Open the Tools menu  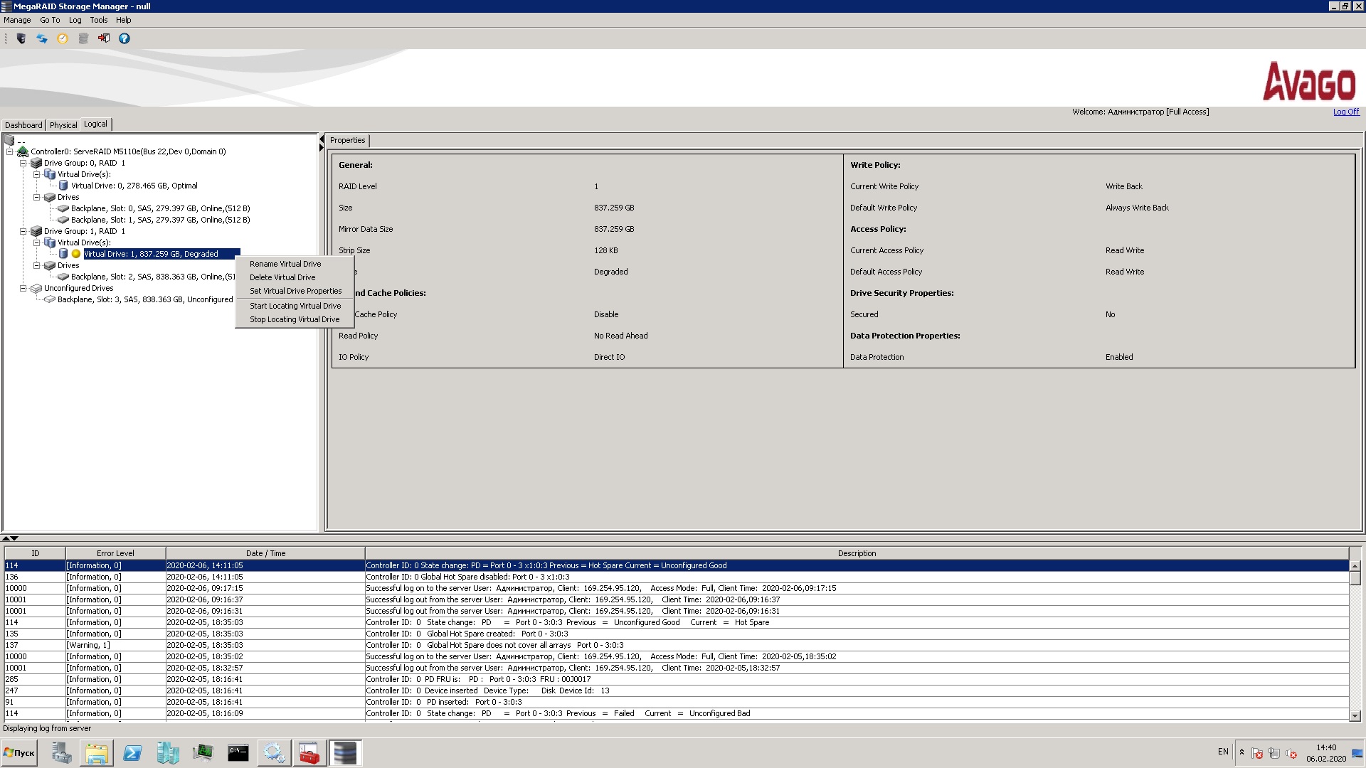click(99, 20)
